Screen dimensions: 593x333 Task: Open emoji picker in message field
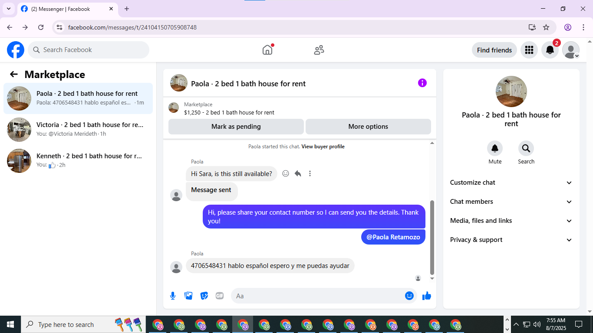coord(409,296)
